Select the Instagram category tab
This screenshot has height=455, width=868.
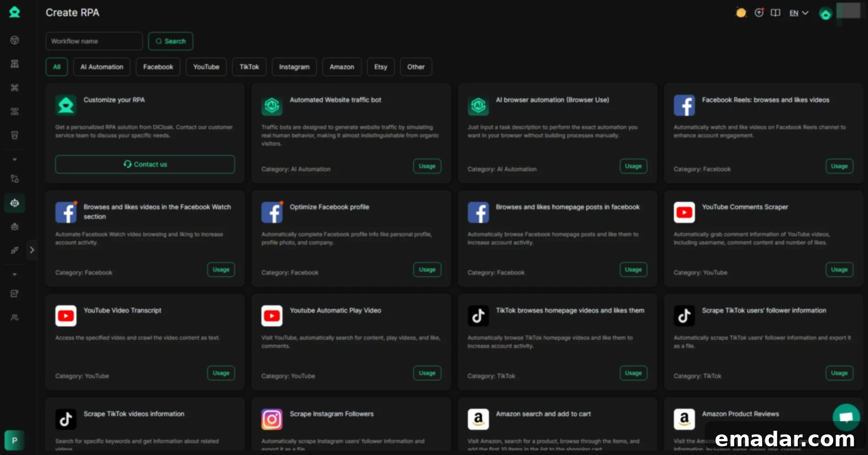pyautogui.click(x=294, y=67)
